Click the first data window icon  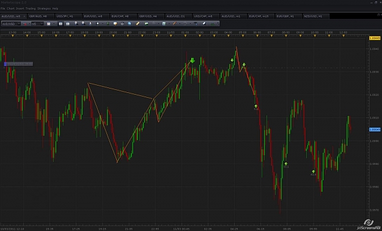(x=61, y=24)
